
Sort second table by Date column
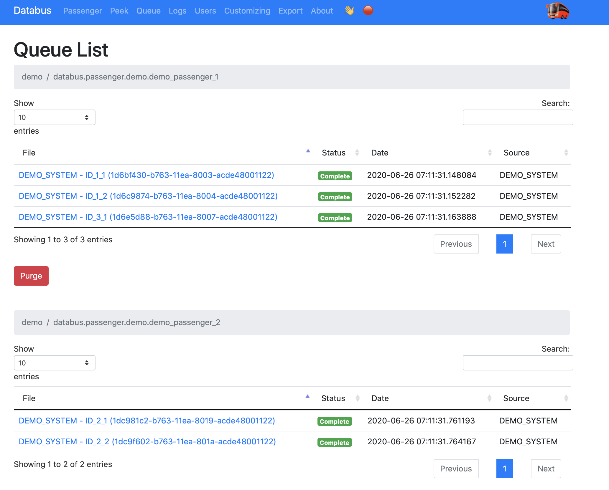(x=380, y=398)
